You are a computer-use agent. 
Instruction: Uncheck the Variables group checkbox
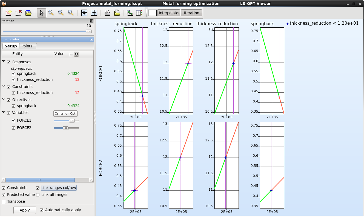pyautogui.click(x=9, y=113)
